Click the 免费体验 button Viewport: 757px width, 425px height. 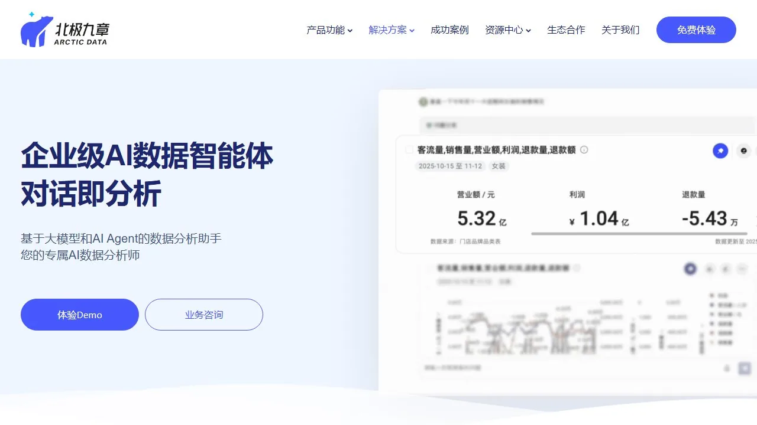tap(696, 30)
